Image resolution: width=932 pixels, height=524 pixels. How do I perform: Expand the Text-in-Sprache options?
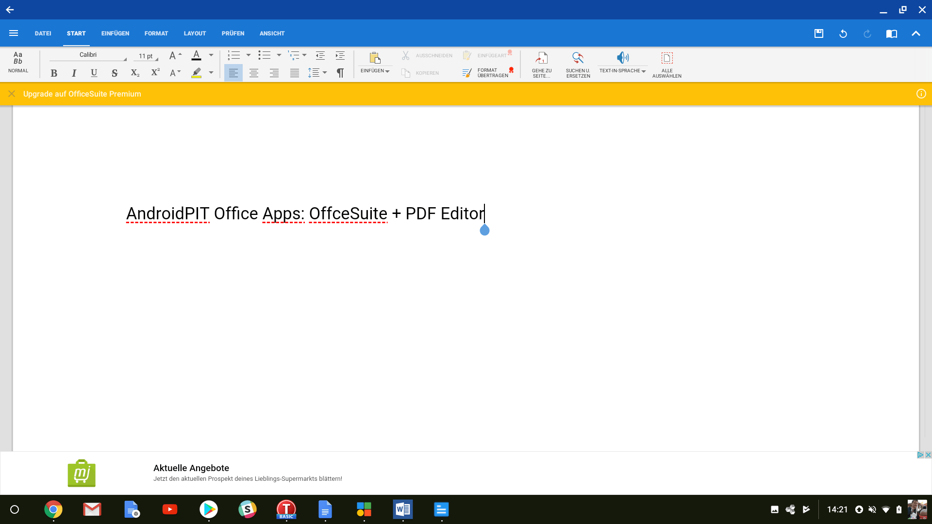click(644, 71)
